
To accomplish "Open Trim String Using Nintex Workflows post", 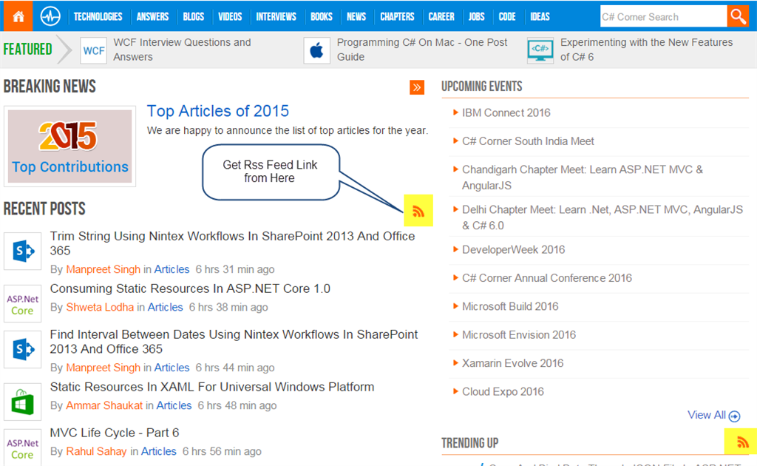I will 232,243.
